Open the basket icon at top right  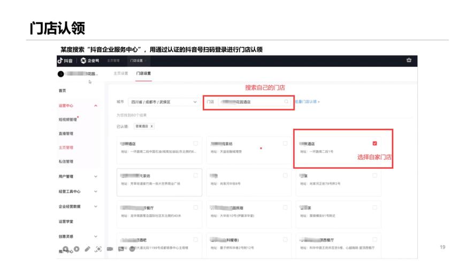(409, 60)
